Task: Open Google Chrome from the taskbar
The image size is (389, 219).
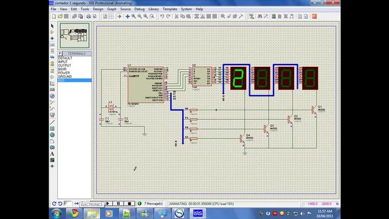Action: 74,214
